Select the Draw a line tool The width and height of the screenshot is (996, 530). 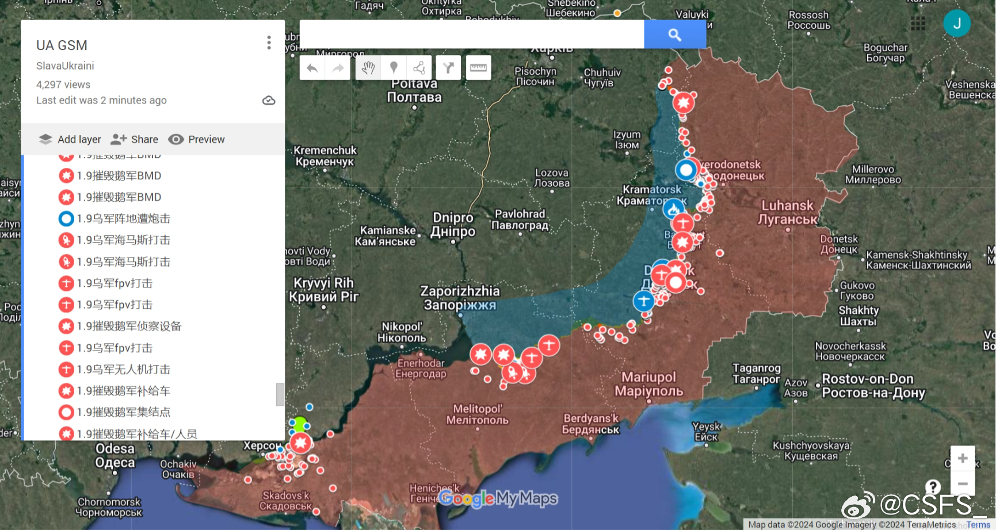tap(419, 68)
